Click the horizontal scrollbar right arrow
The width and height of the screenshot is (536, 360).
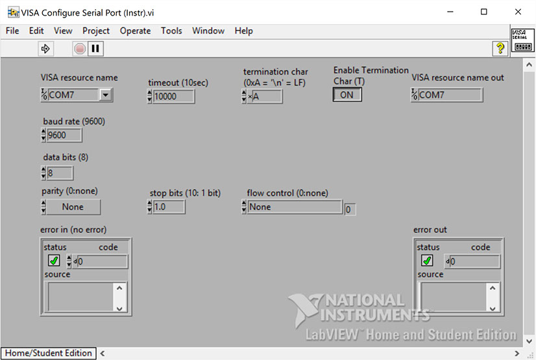517,353
